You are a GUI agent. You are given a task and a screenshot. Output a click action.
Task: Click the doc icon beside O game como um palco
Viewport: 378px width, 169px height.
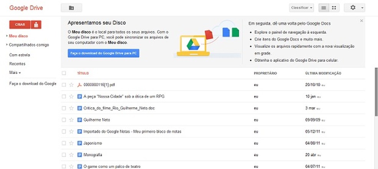pos(79,167)
